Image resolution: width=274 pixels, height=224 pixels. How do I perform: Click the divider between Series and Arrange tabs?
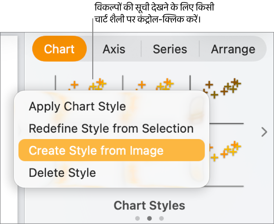(199, 49)
